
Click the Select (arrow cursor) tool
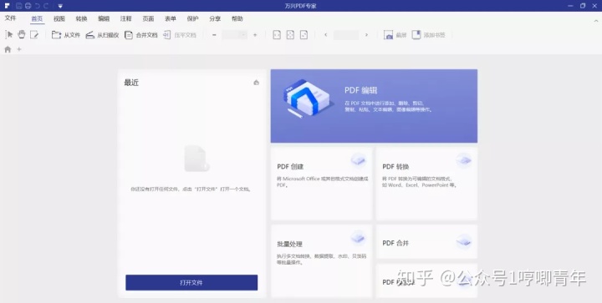(x=9, y=35)
